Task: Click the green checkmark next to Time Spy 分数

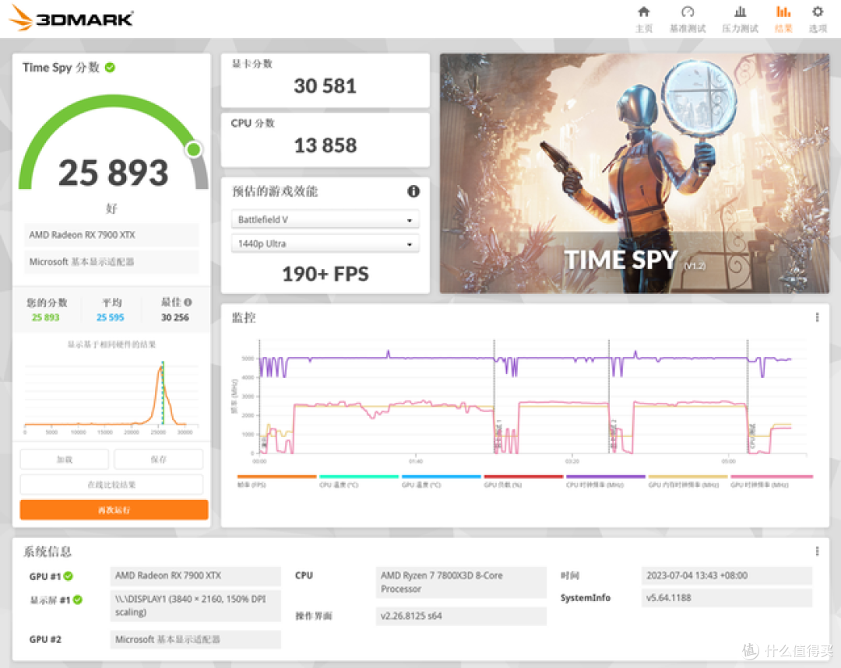Action: pos(110,68)
